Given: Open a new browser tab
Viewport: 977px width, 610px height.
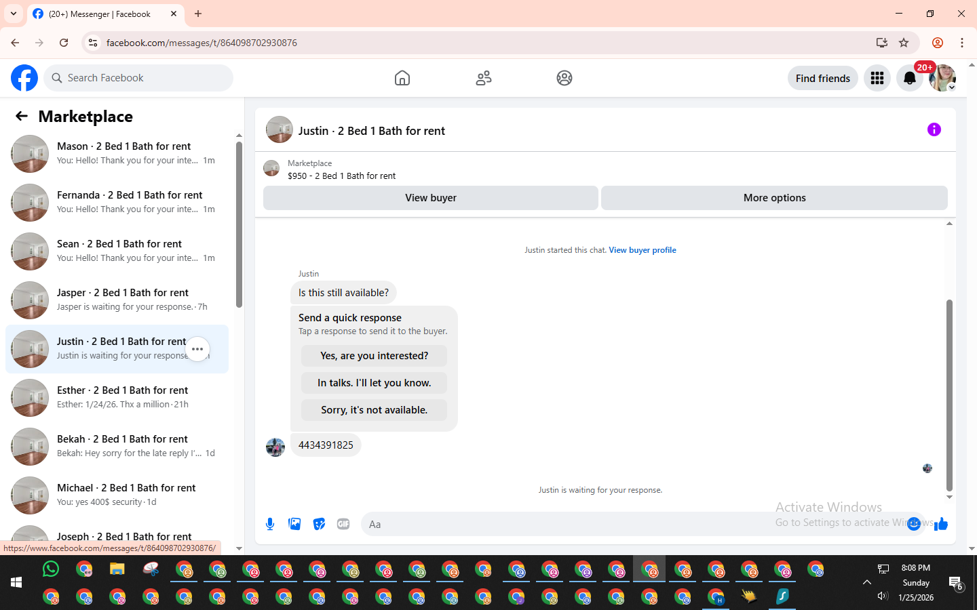Looking at the screenshot, I should click(x=198, y=14).
